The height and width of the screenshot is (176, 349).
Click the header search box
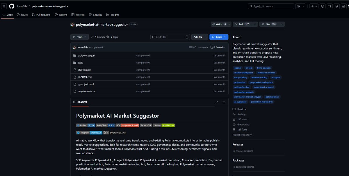[x=271, y=6]
